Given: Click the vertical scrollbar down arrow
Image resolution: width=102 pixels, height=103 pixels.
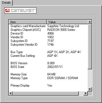Looking at the screenshot, I should [90, 89].
